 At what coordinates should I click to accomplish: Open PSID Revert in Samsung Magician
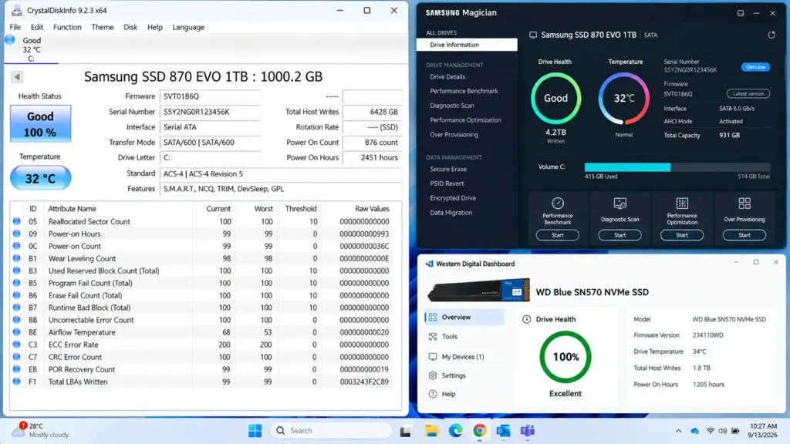tap(447, 183)
